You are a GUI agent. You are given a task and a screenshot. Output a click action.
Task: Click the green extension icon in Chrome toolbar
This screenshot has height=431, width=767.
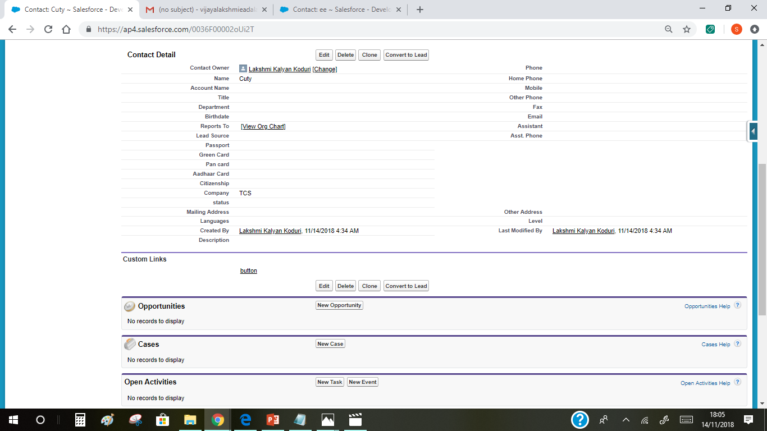(710, 29)
